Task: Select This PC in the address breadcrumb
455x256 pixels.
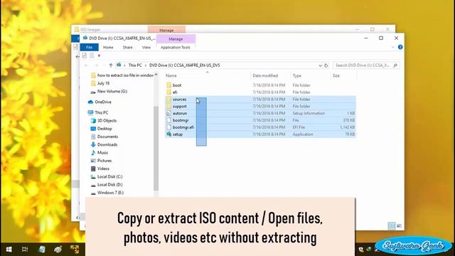Action: click(135, 65)
